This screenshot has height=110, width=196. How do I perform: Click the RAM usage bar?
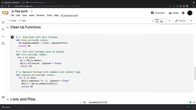tap(163, 20)
